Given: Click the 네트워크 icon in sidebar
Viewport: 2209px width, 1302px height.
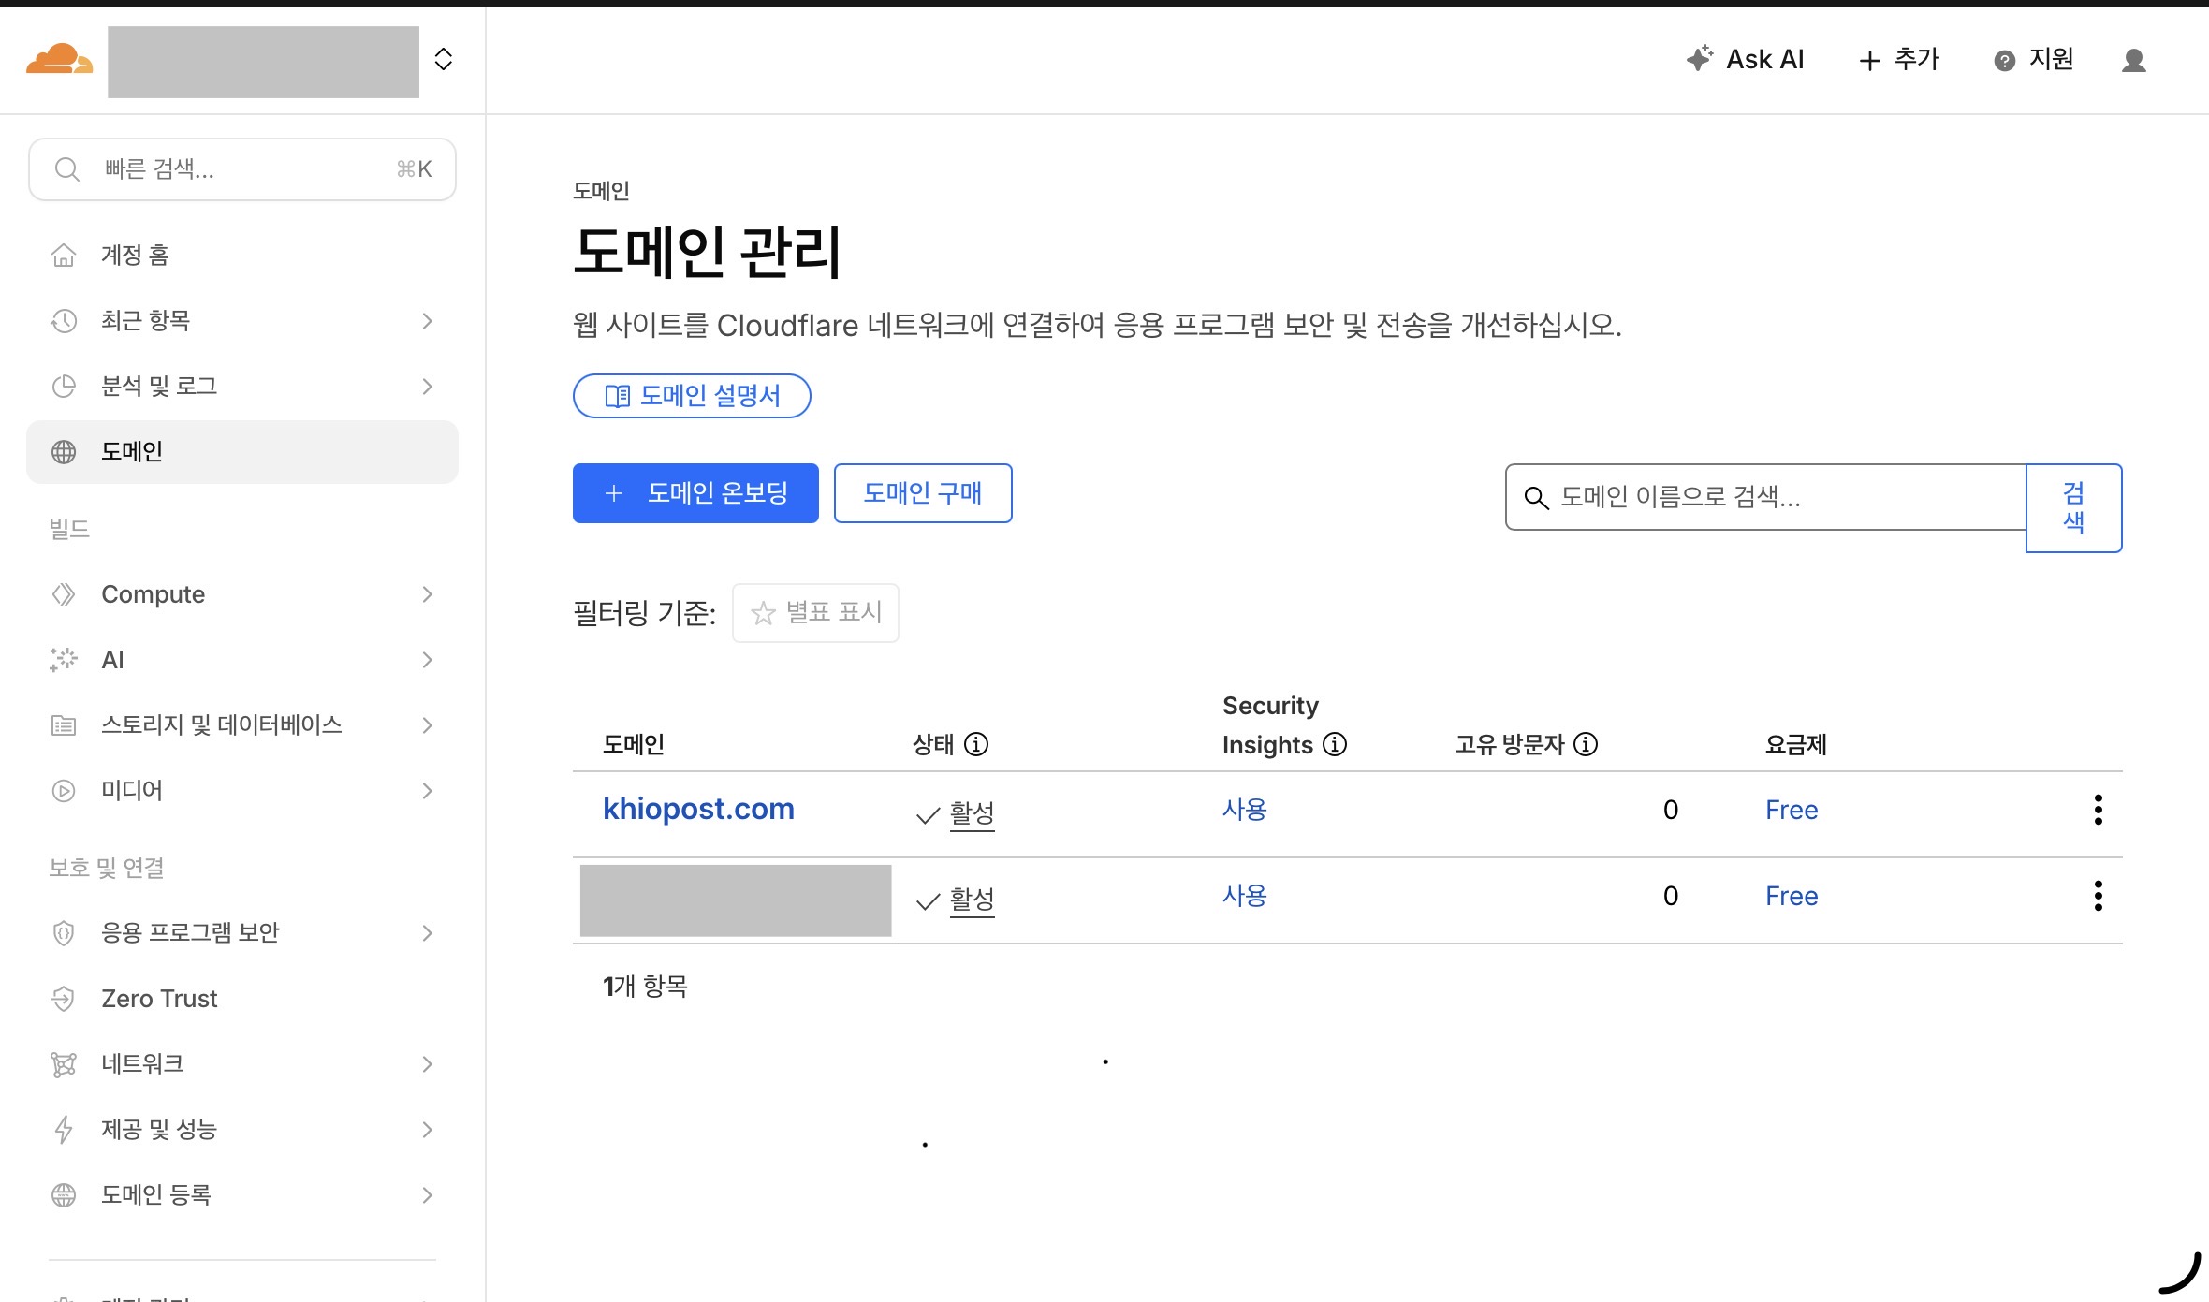Looking at the screenshot, I should point(63,1063).
